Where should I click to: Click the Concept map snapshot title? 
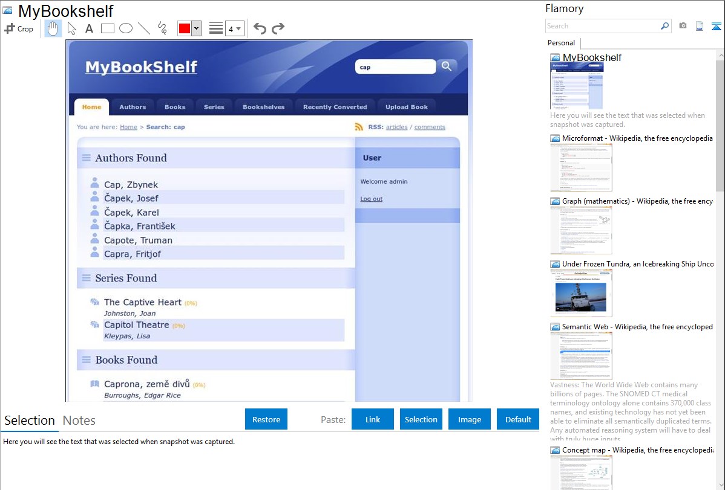637,450
